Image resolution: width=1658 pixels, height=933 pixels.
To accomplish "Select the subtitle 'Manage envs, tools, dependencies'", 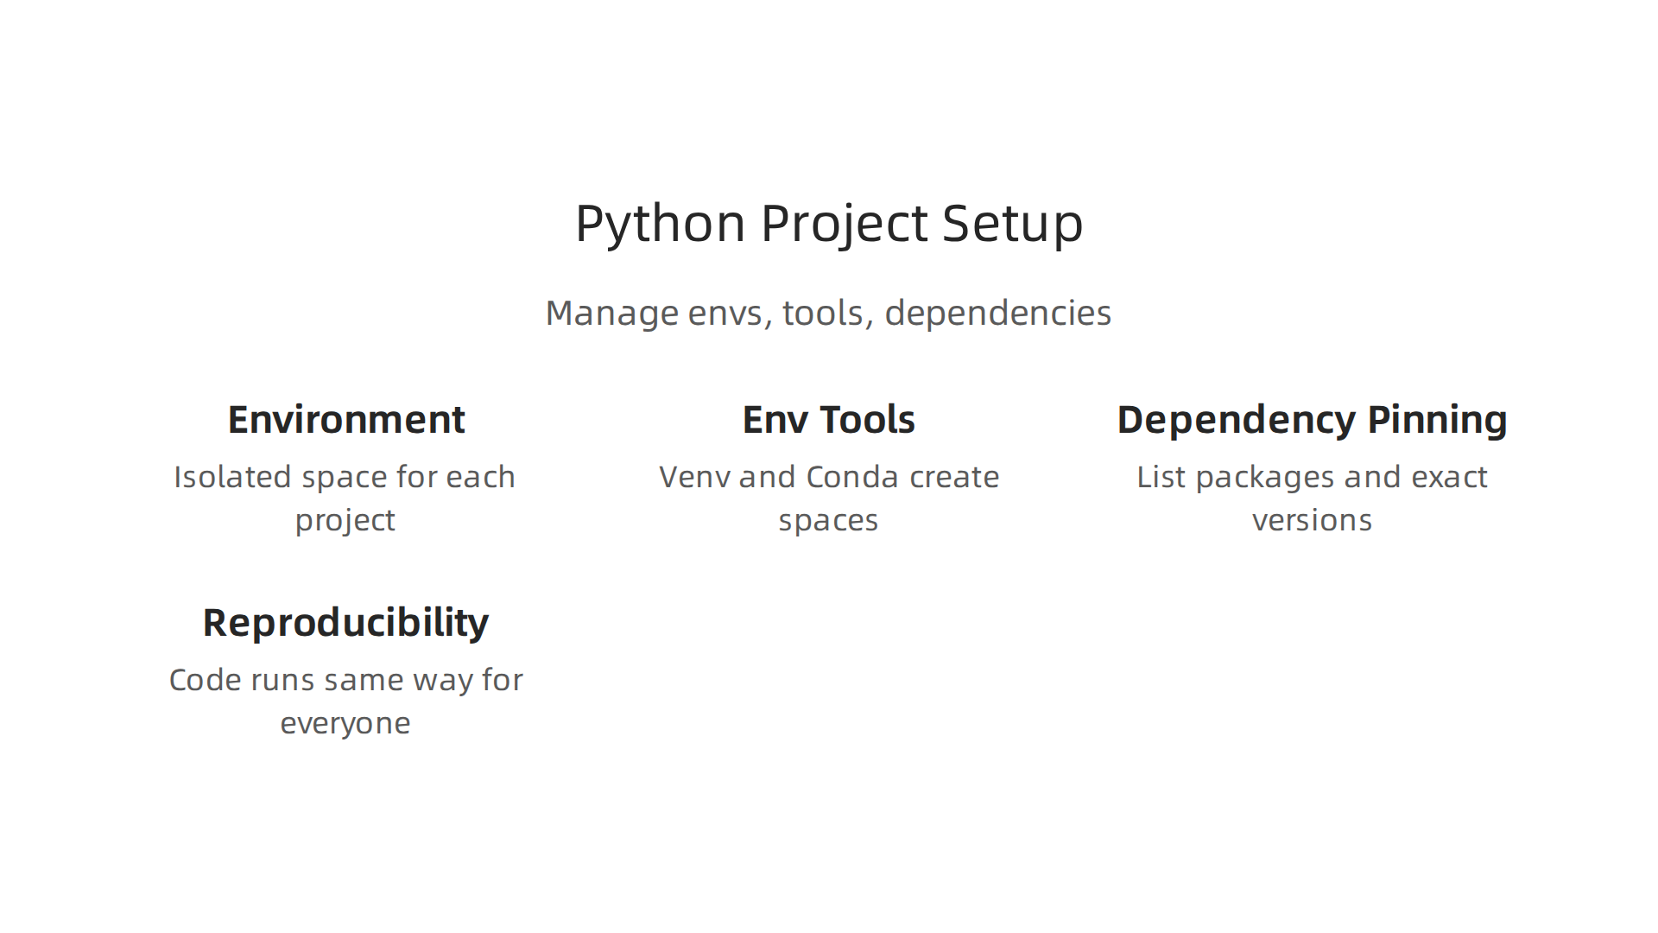I will (829, 313).
